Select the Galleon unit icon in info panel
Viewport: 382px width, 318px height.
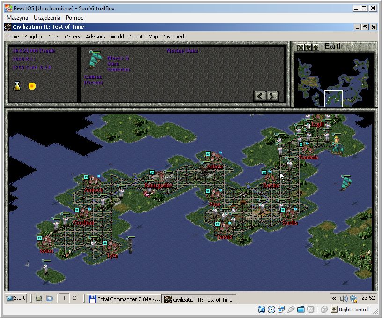click(95, 61)
